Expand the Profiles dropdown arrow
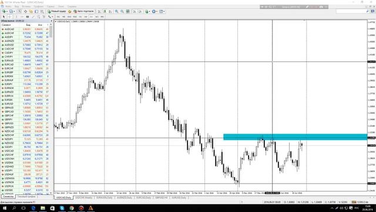Screen dimensions: 376x212 [x=14, y=11]
